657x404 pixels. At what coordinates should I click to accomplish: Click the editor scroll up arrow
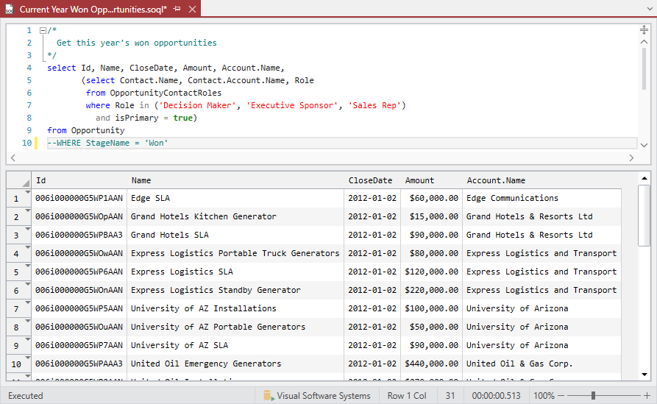point(644,42)
